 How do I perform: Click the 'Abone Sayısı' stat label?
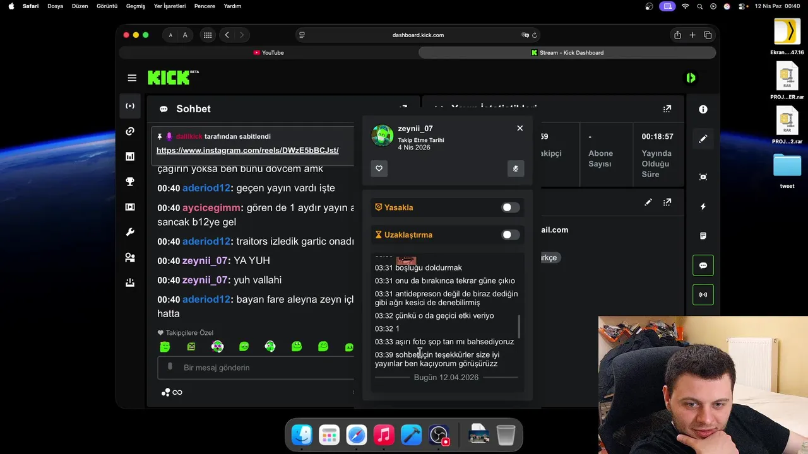point(600,158)
